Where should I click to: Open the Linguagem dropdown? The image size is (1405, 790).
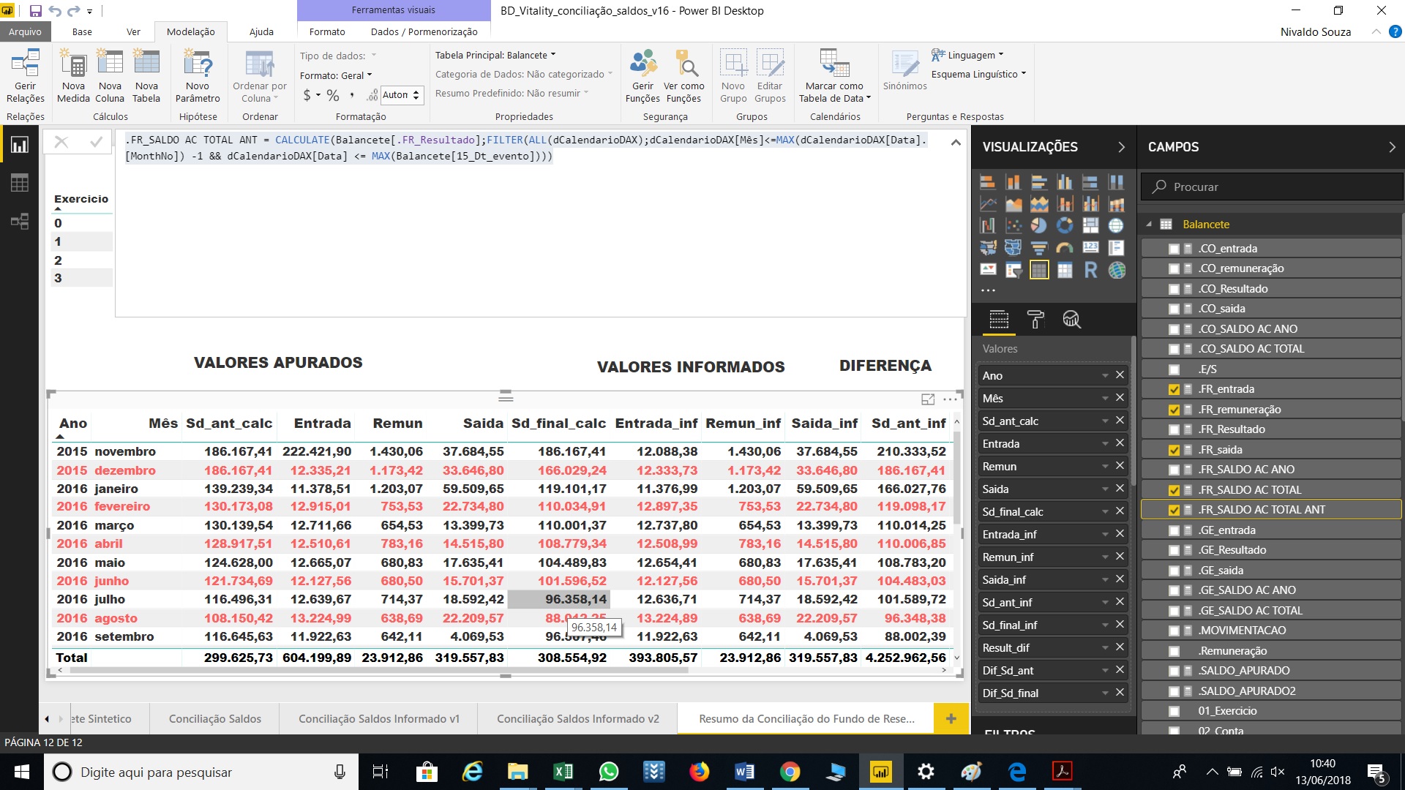click(967, 55)
